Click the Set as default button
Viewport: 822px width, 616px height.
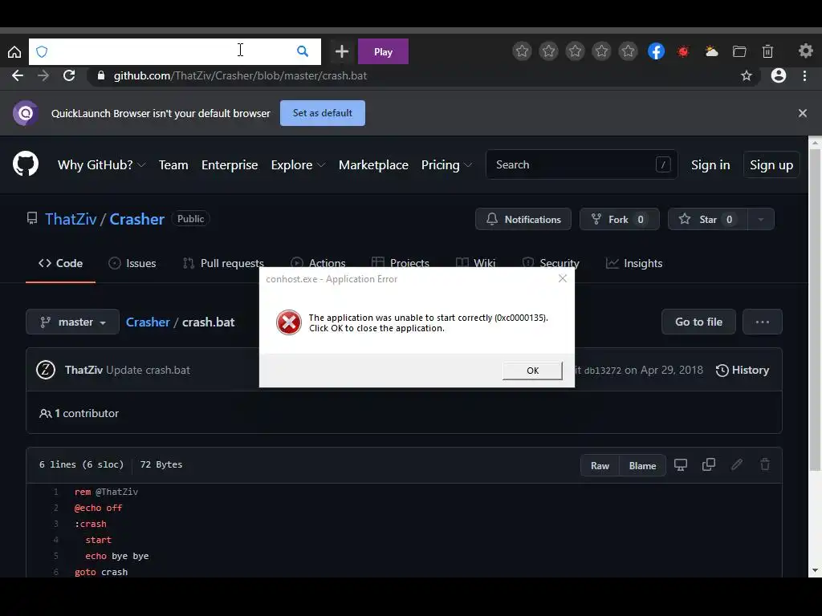click(x=323, y=113)
